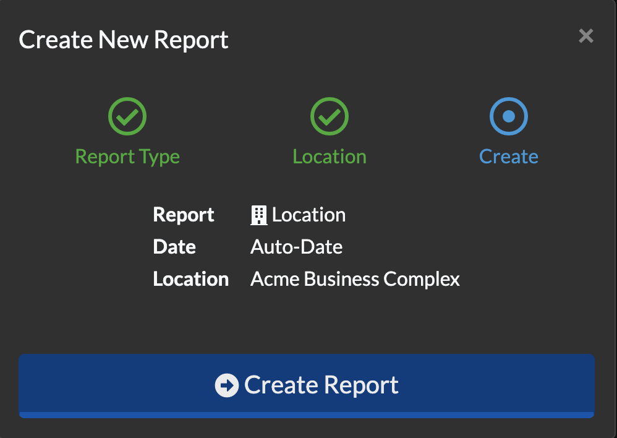Select the Create step radio indicator
Screen dimensions: 617x438
508,116
